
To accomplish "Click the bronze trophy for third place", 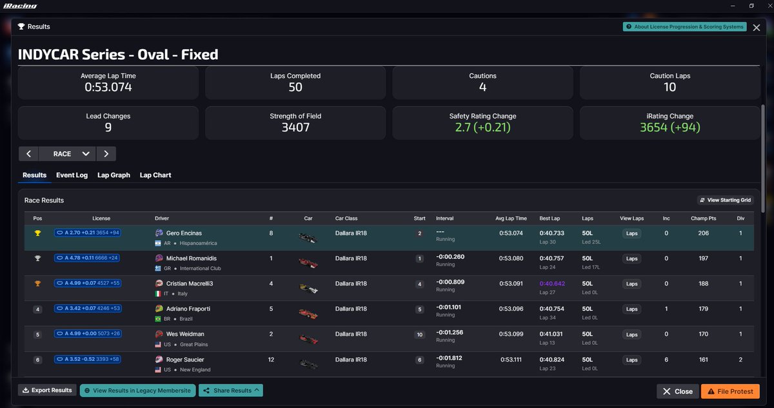I will click(37, 284).
